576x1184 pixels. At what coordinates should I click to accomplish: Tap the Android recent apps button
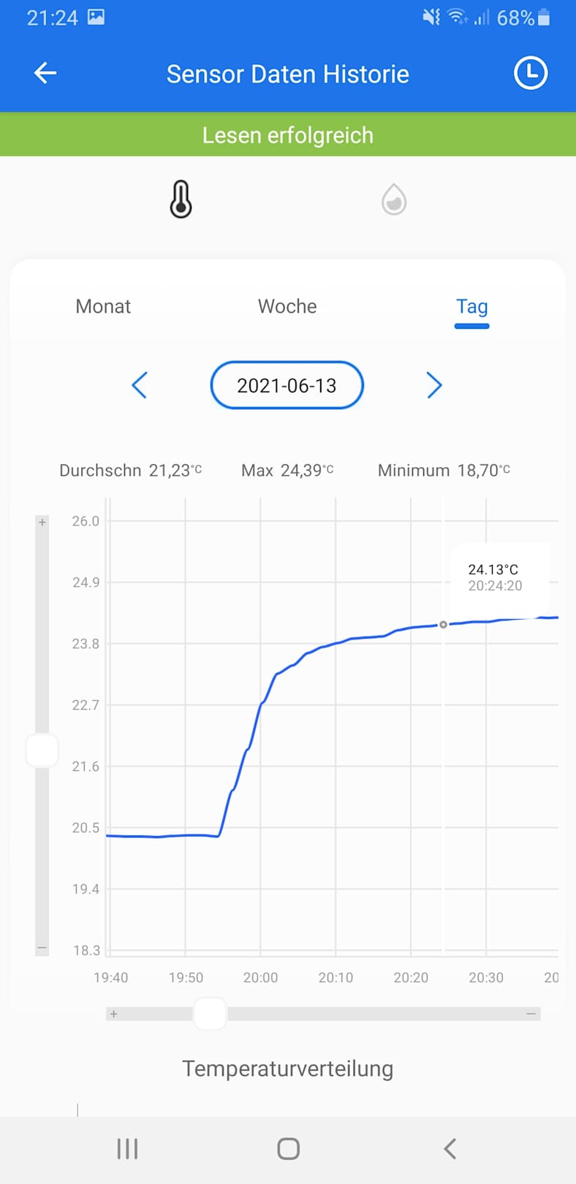[127, 1149]
